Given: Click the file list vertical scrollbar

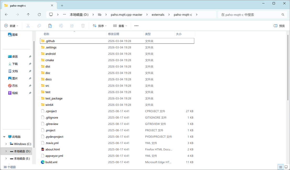Looking at the screenshot, I should [288, 67].
